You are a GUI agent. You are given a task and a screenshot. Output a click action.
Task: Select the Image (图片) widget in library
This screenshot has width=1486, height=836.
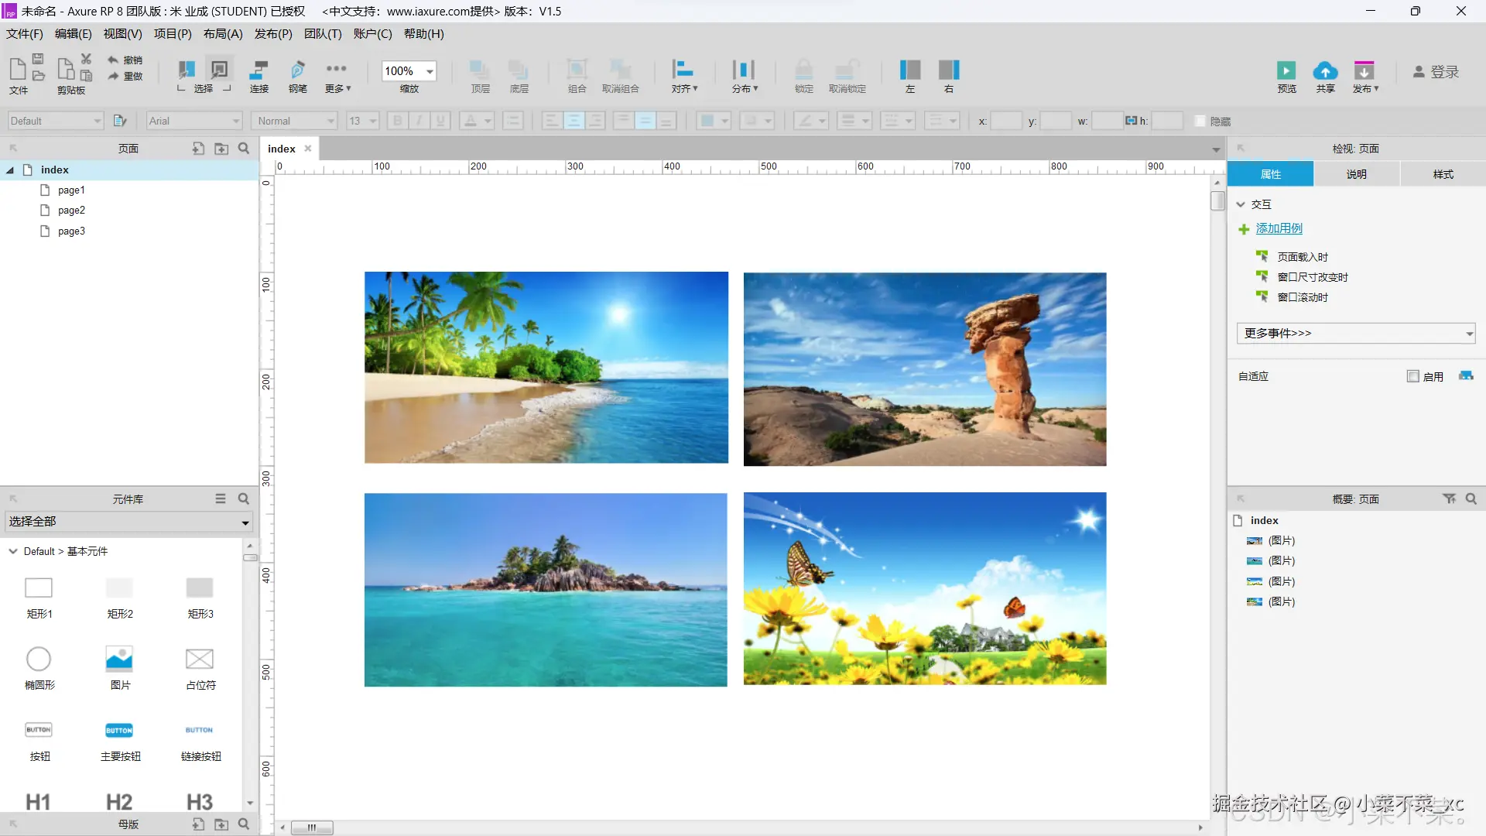click(x=119, y=660)
